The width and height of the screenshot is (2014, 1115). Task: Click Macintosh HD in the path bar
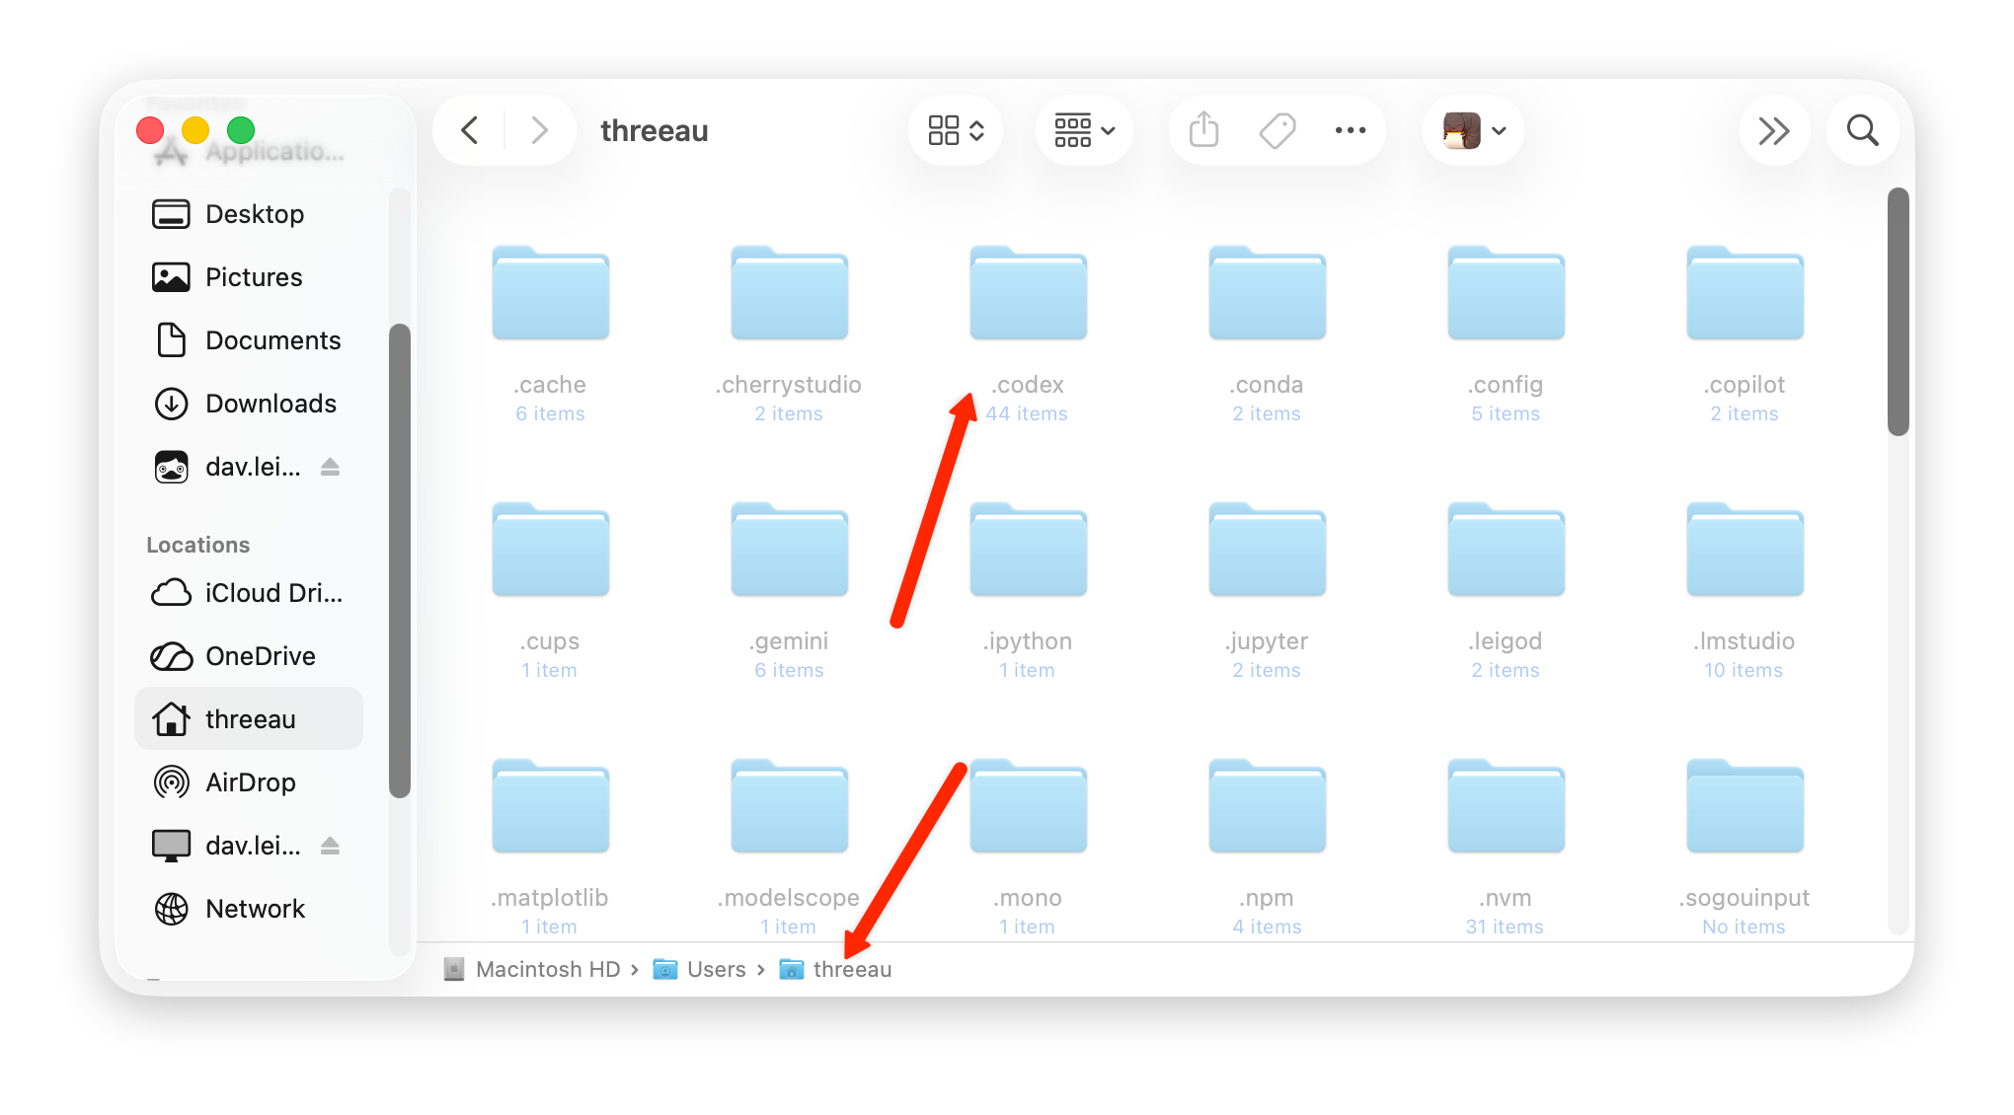click(x=531, y=969)
